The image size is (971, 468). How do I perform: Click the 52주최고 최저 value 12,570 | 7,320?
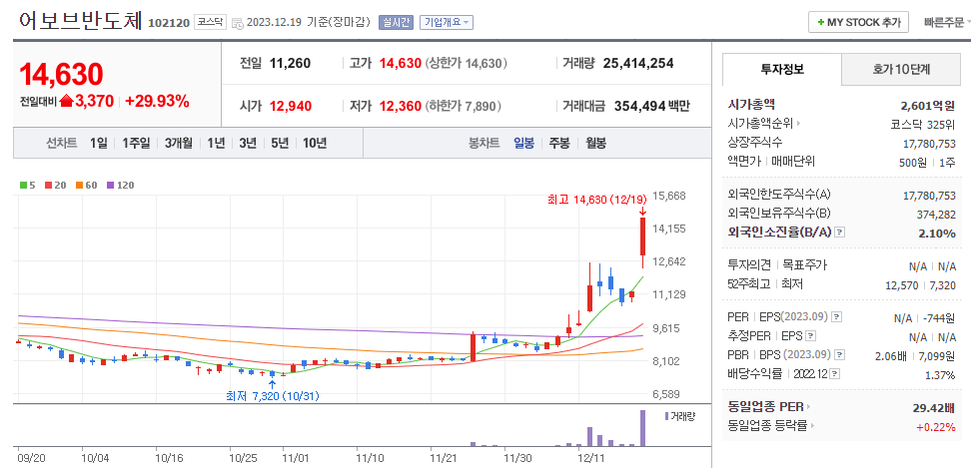pos(920,284)
